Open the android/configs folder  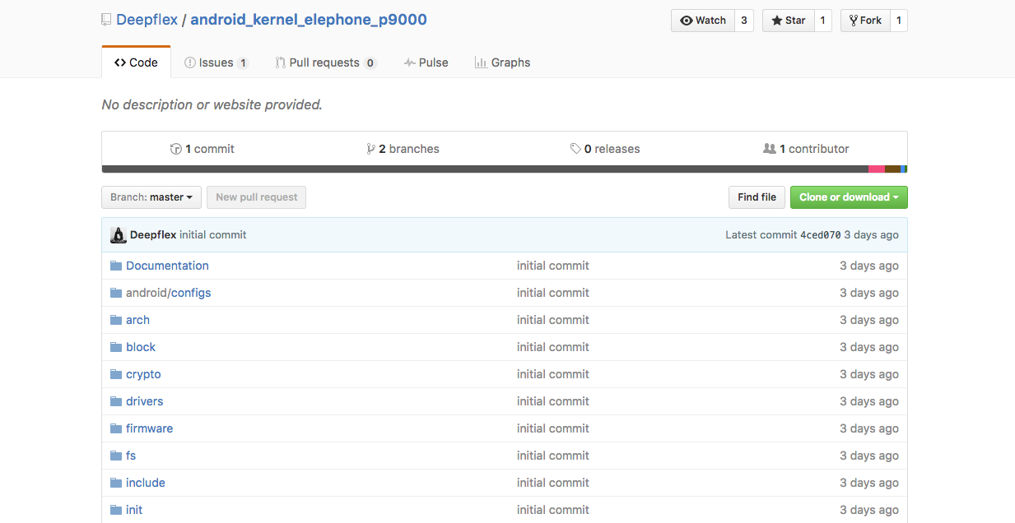(168, 293)
